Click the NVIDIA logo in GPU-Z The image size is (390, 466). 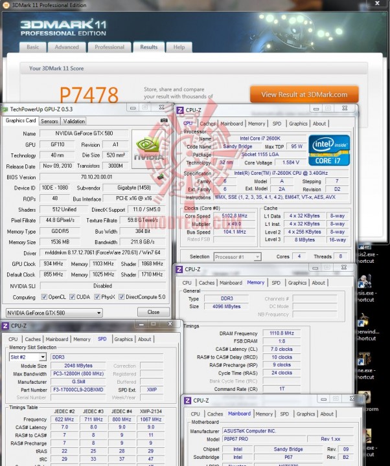148,149
